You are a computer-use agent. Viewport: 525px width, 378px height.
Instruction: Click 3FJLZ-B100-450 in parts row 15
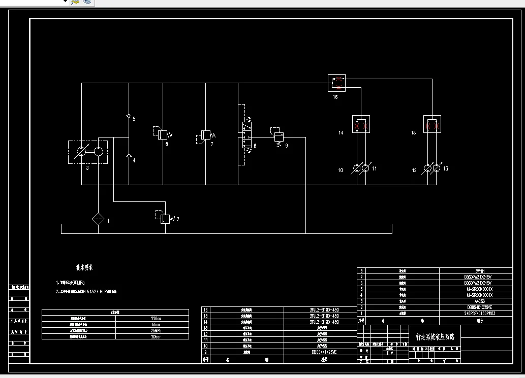tap(324, 316)
